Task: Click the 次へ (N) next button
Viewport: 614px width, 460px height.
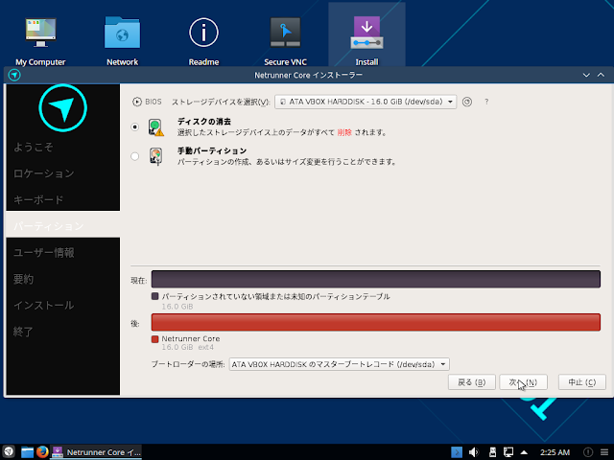Action: click(523, 382)
